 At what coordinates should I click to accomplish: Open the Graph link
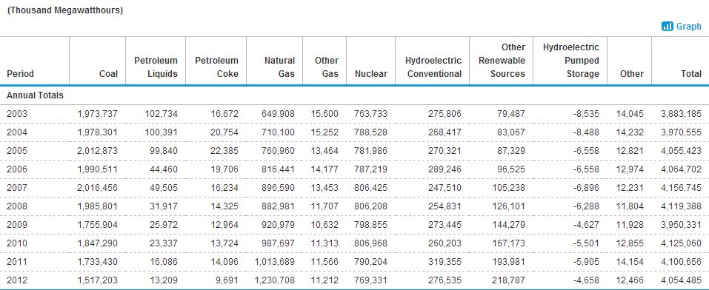click(689, 26)
